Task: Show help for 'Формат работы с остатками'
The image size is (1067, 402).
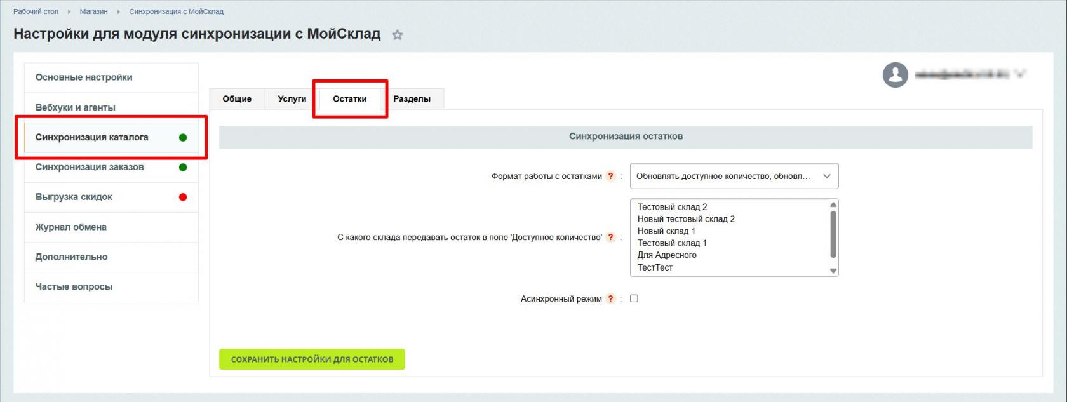Action: pos(610,177)
